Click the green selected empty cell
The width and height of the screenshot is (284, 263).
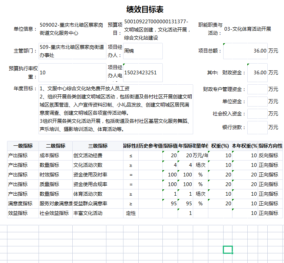point(228,250)
